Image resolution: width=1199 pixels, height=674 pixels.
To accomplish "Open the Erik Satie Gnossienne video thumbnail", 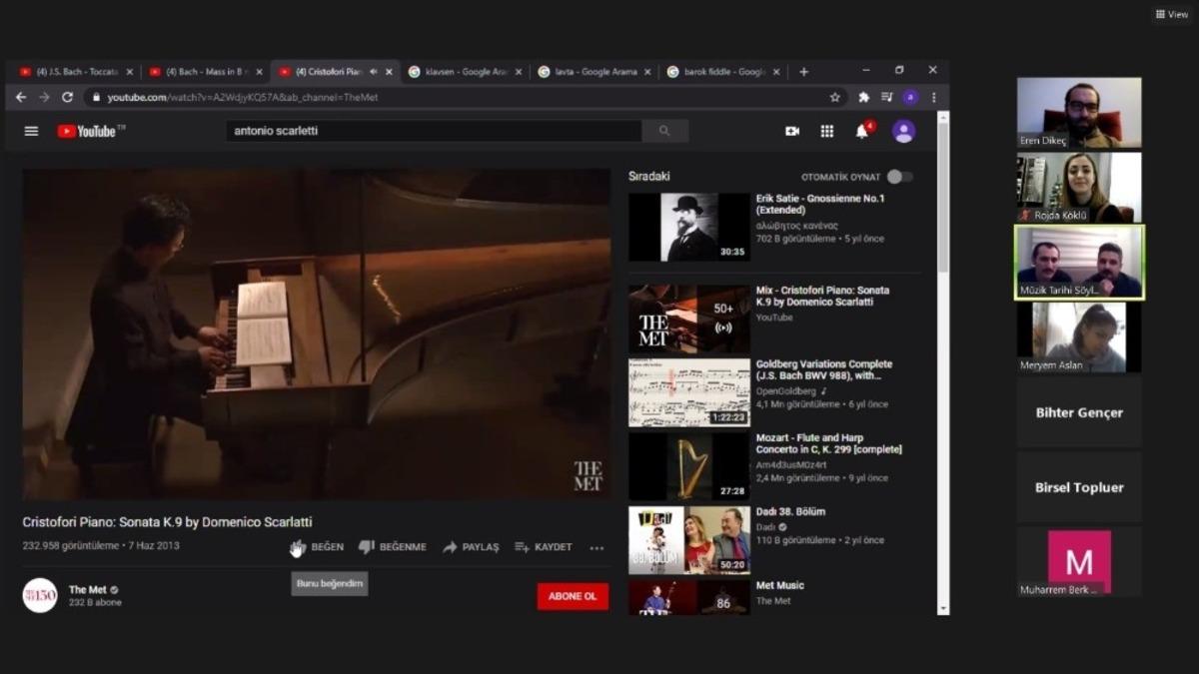I will click(688, 226).
